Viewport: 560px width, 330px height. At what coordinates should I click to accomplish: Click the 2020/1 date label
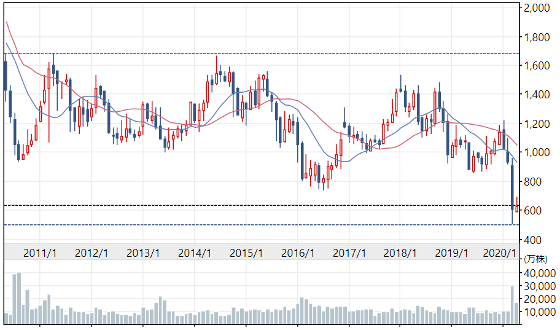pos(499,253)
